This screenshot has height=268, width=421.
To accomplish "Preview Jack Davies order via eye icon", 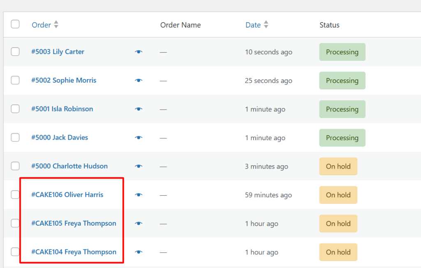I will [x=139, y=138].
